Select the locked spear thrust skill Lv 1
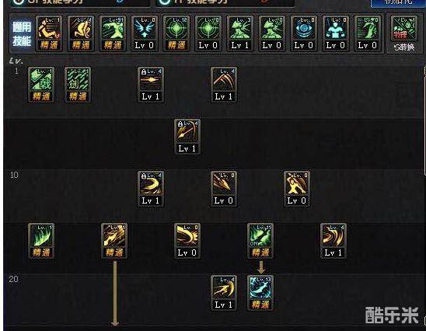The width and height of the screenshot is (426, 331). pos(151,85)
